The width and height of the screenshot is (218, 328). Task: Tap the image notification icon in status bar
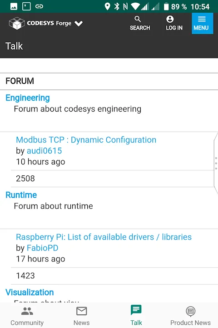14,6
